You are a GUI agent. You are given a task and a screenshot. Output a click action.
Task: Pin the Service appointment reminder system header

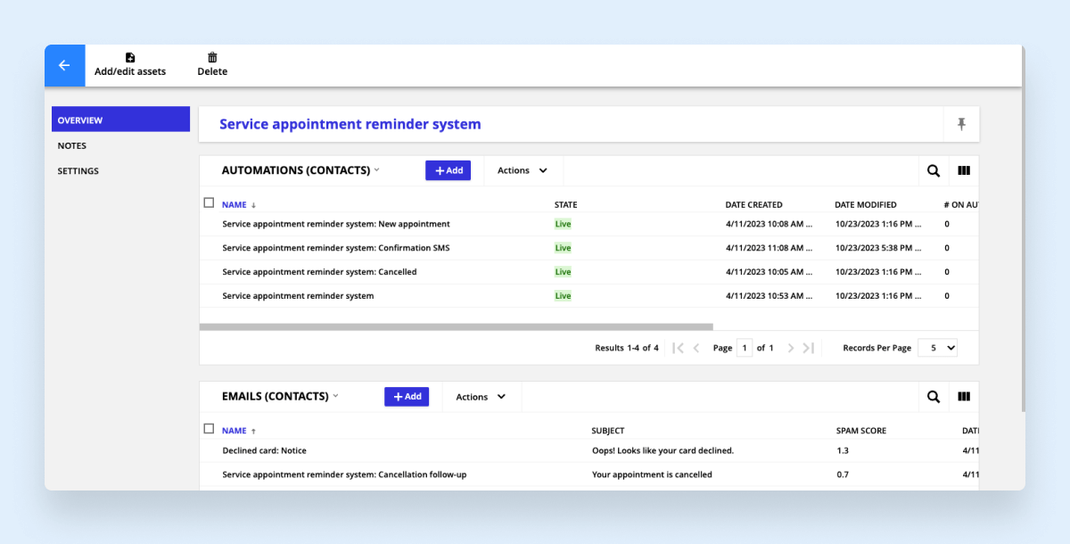click(961, 125)
